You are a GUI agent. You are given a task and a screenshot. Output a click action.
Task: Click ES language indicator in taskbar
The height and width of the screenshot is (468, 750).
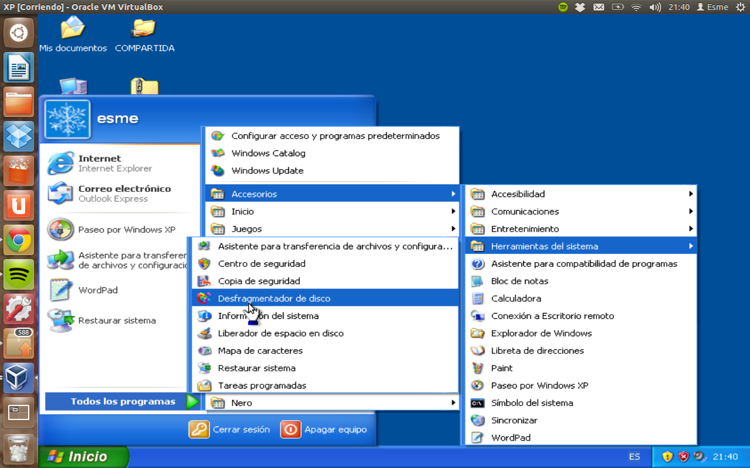[x=635, y=456]
